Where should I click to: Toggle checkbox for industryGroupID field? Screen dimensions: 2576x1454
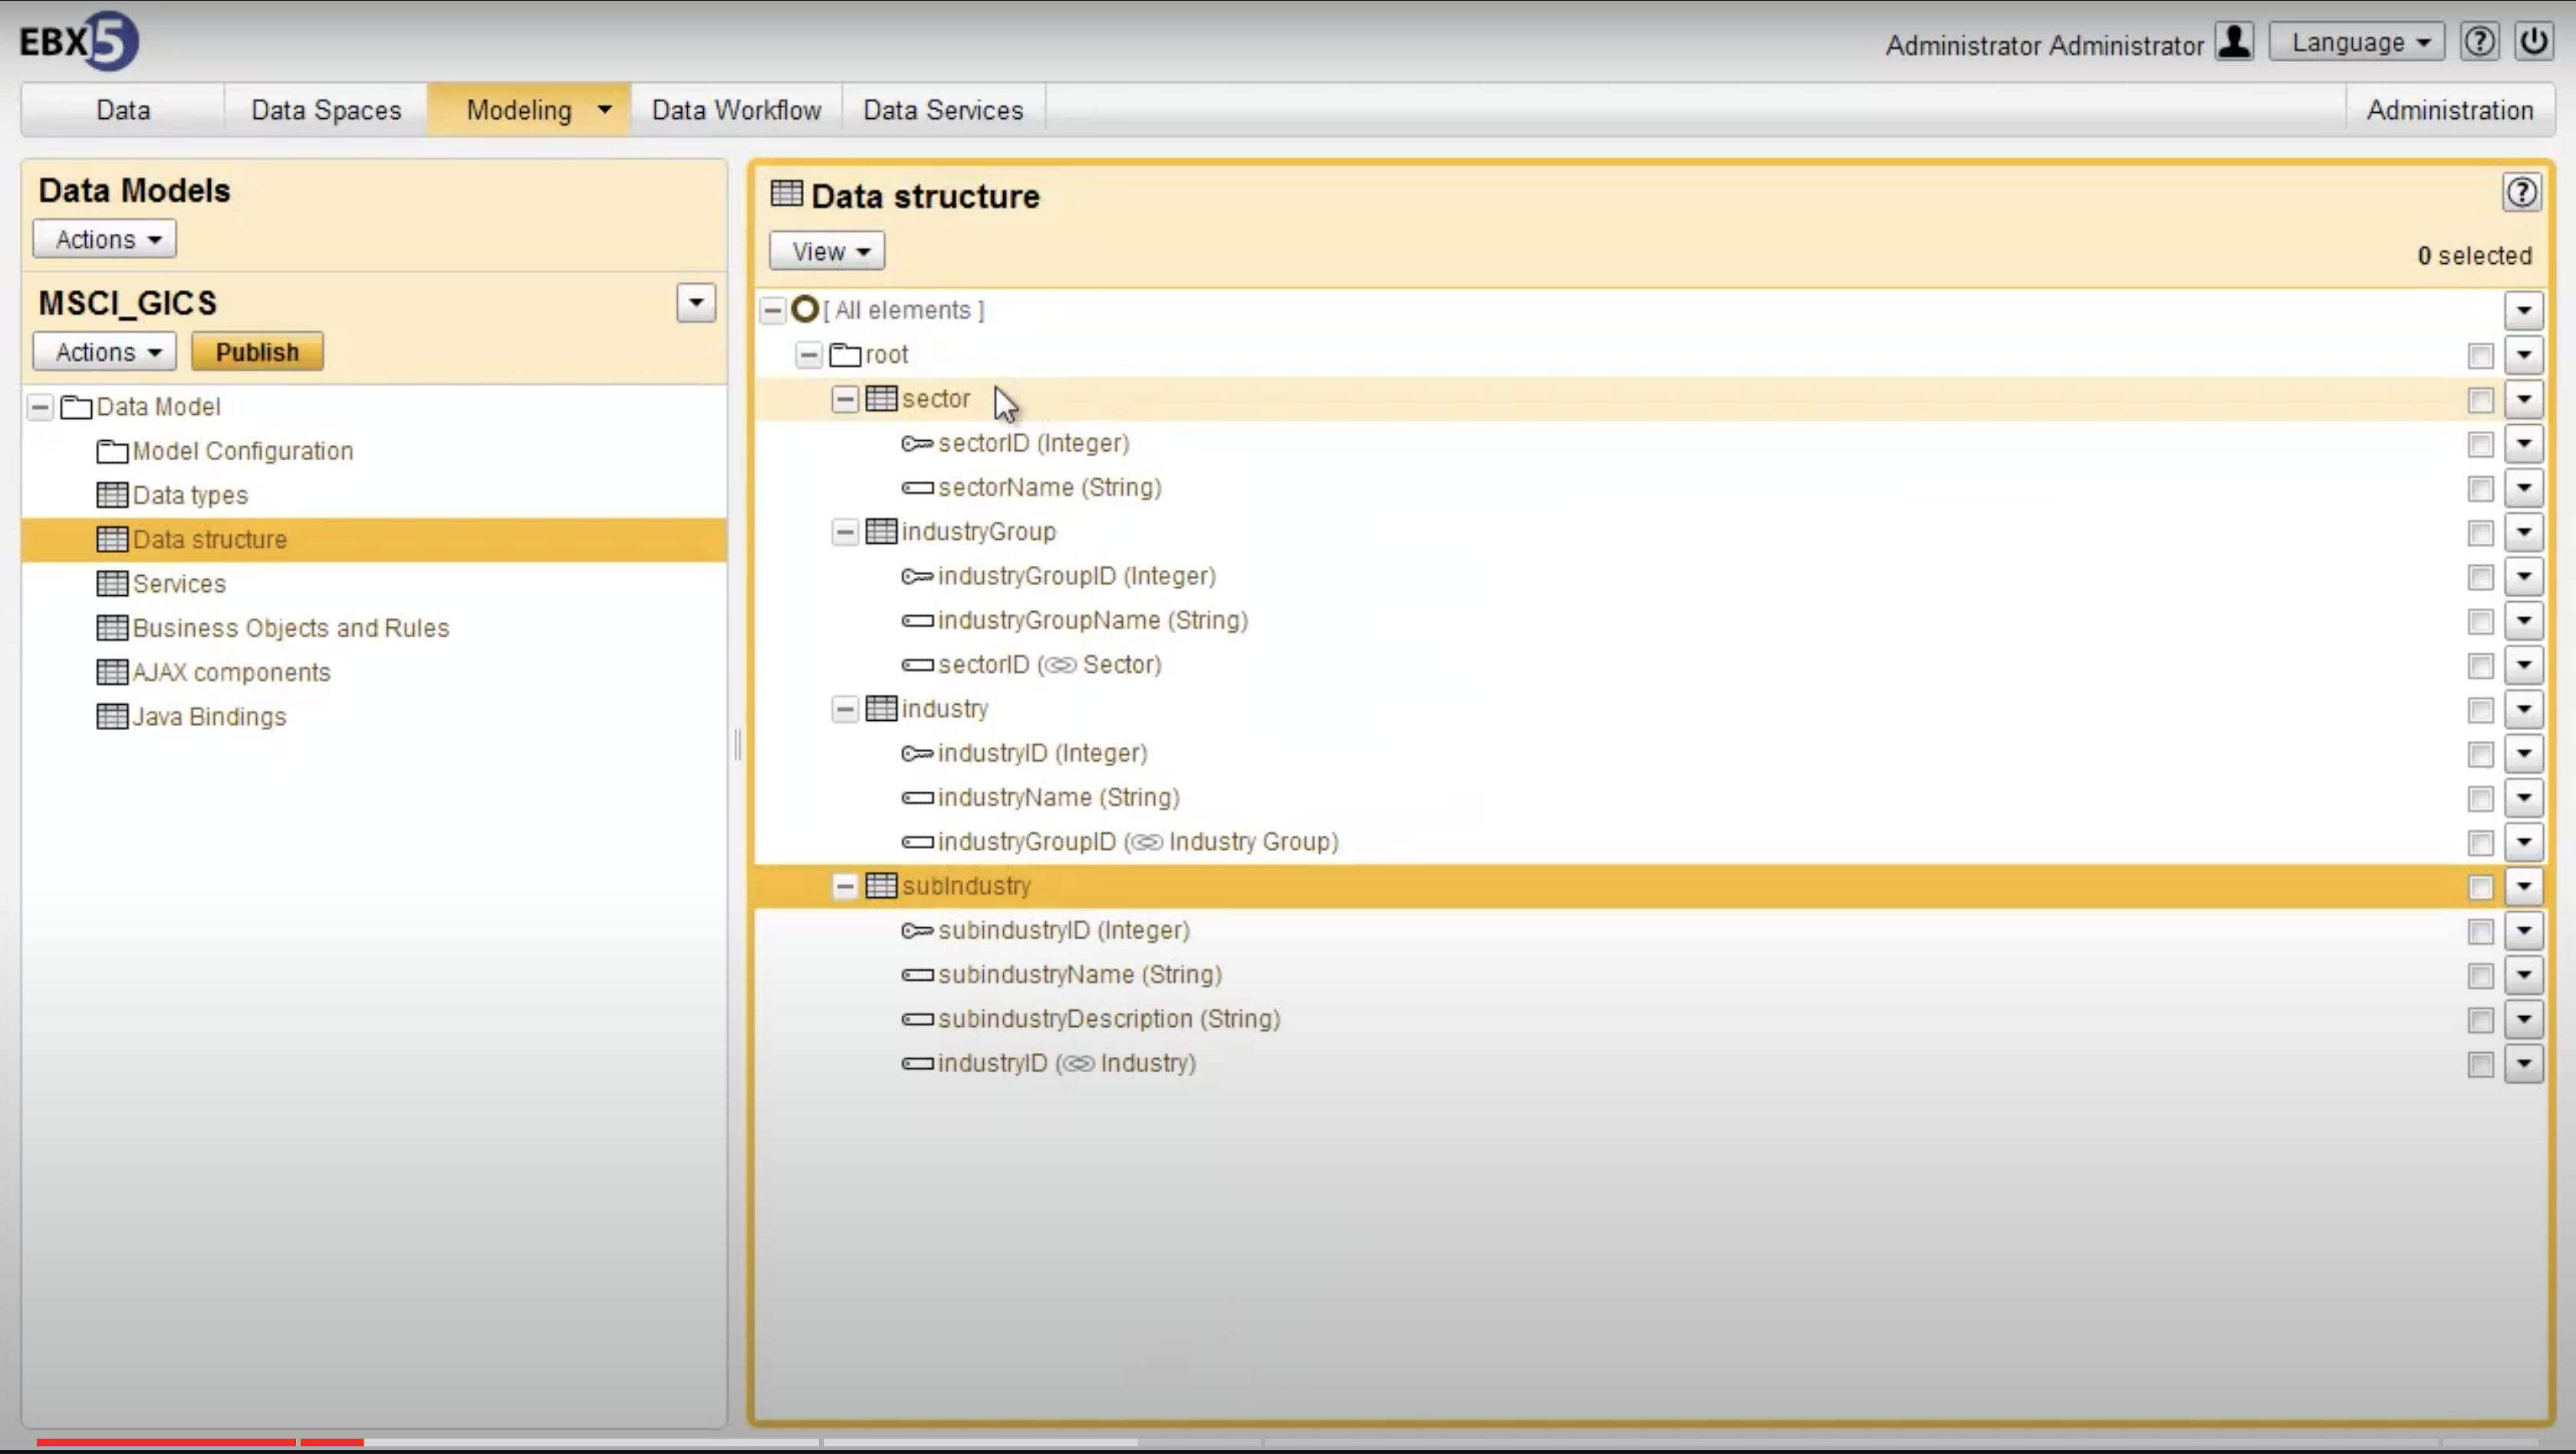pyautogui.click(x=2480, y=575)
